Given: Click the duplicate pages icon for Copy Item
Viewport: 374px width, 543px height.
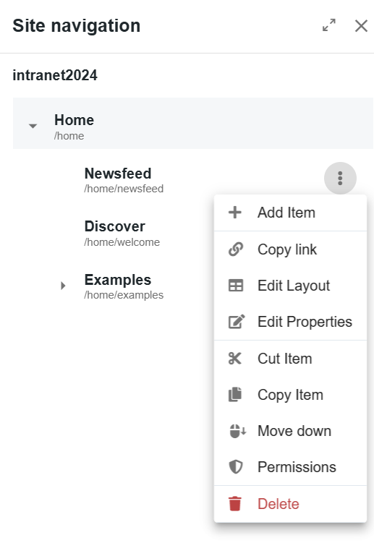Looking at the screenshot, I should 235,395.
